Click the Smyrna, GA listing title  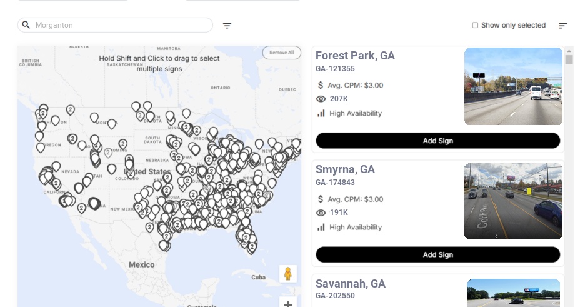click(x=345, y=169)
